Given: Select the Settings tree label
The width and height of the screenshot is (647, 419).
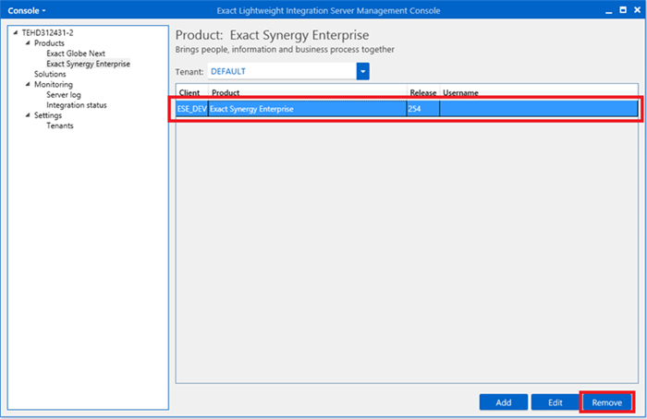Looking at the screenshot, I should click(x=48, y=115).
